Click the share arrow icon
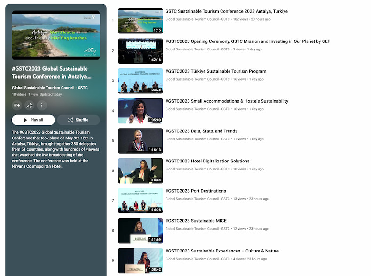The height and width of the screenshot is (276, 371). [29, 105]
